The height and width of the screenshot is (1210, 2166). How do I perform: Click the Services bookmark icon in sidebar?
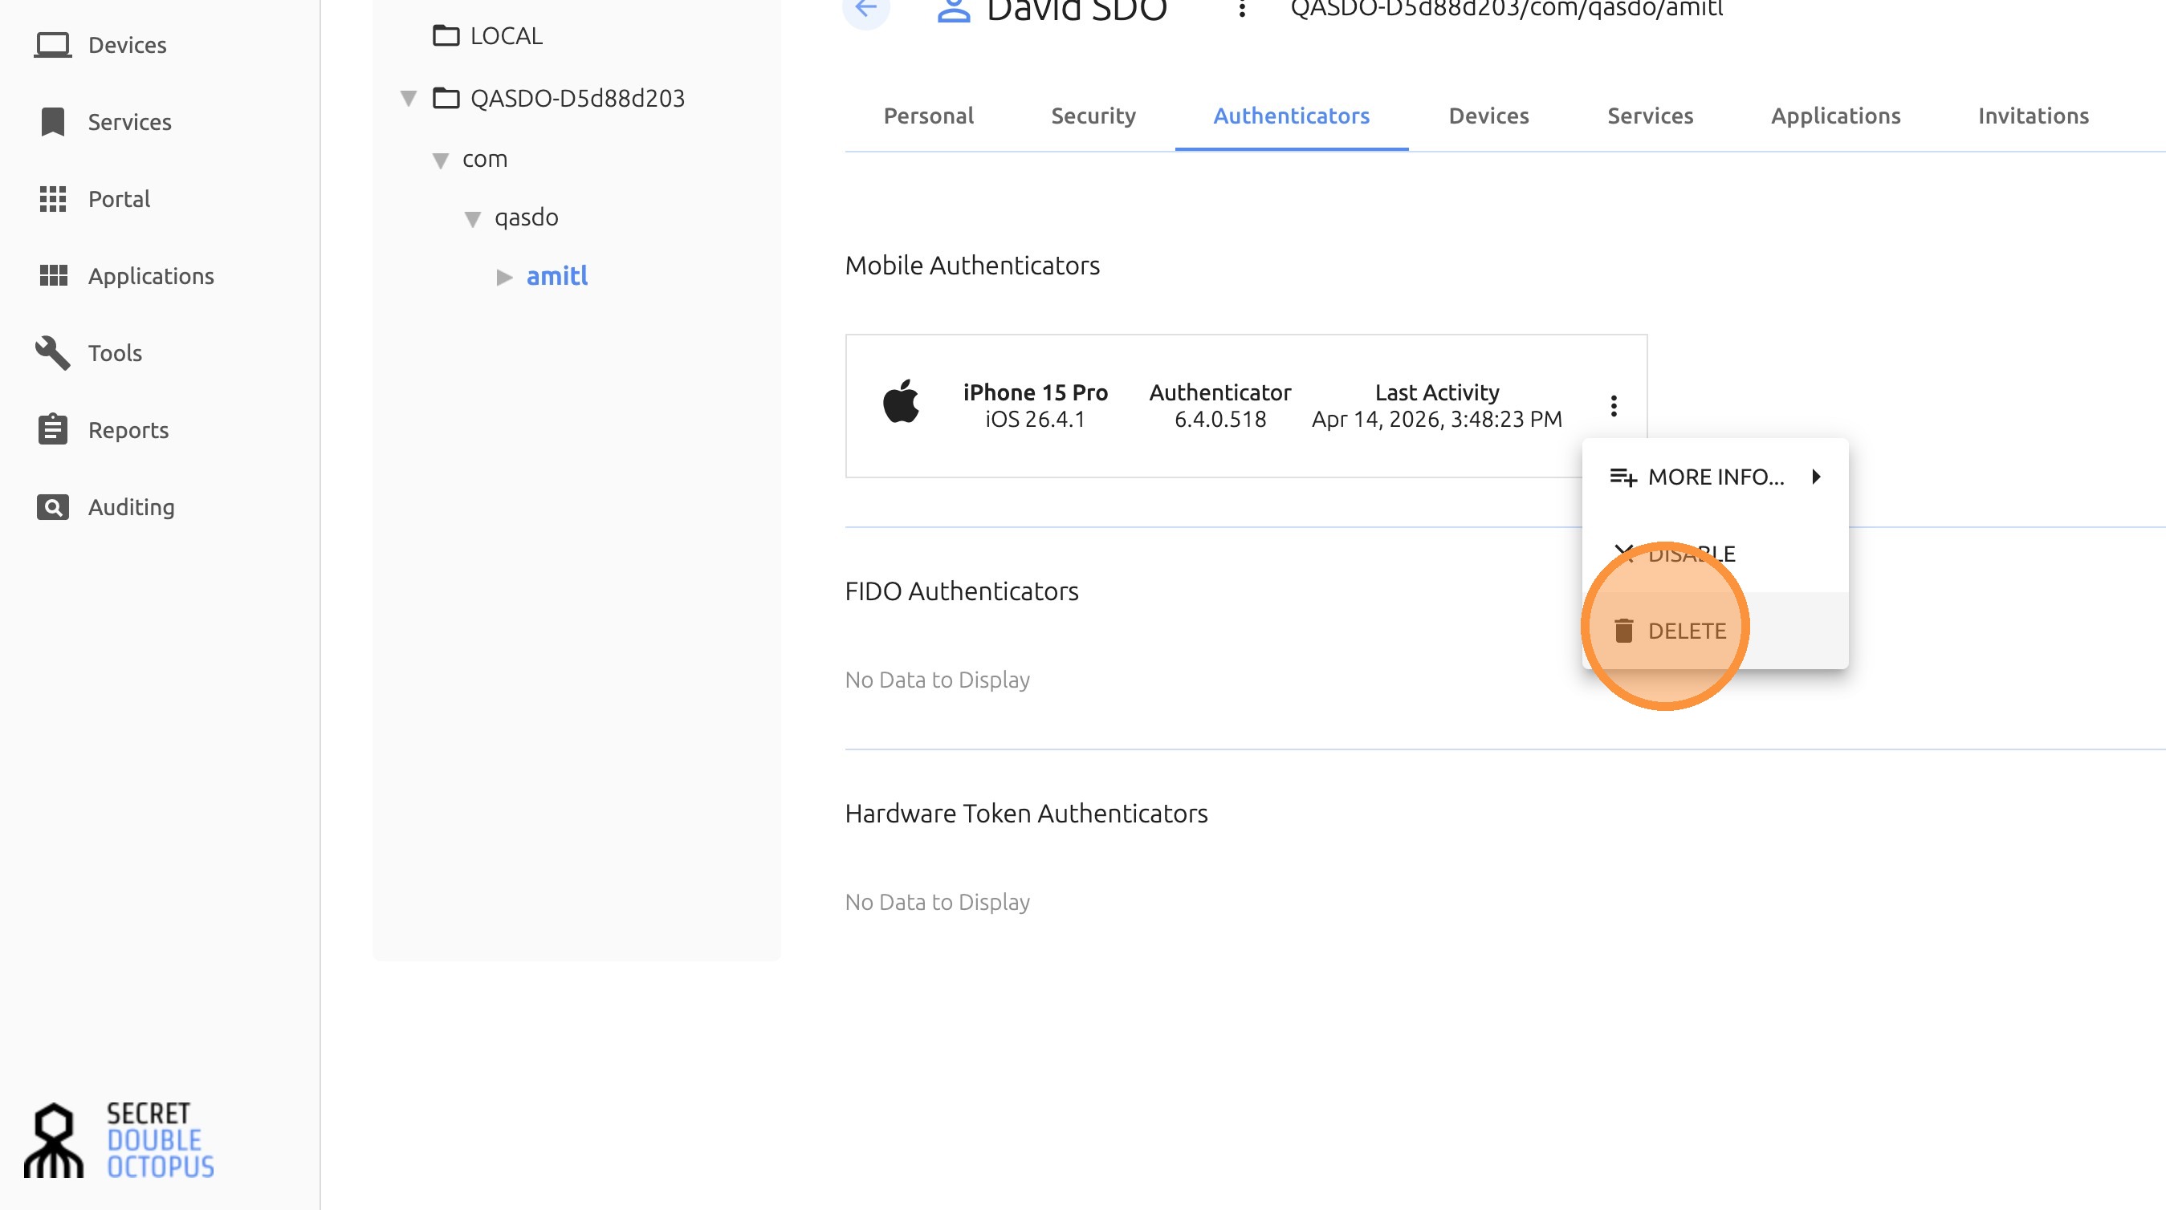tap(52, 122)
